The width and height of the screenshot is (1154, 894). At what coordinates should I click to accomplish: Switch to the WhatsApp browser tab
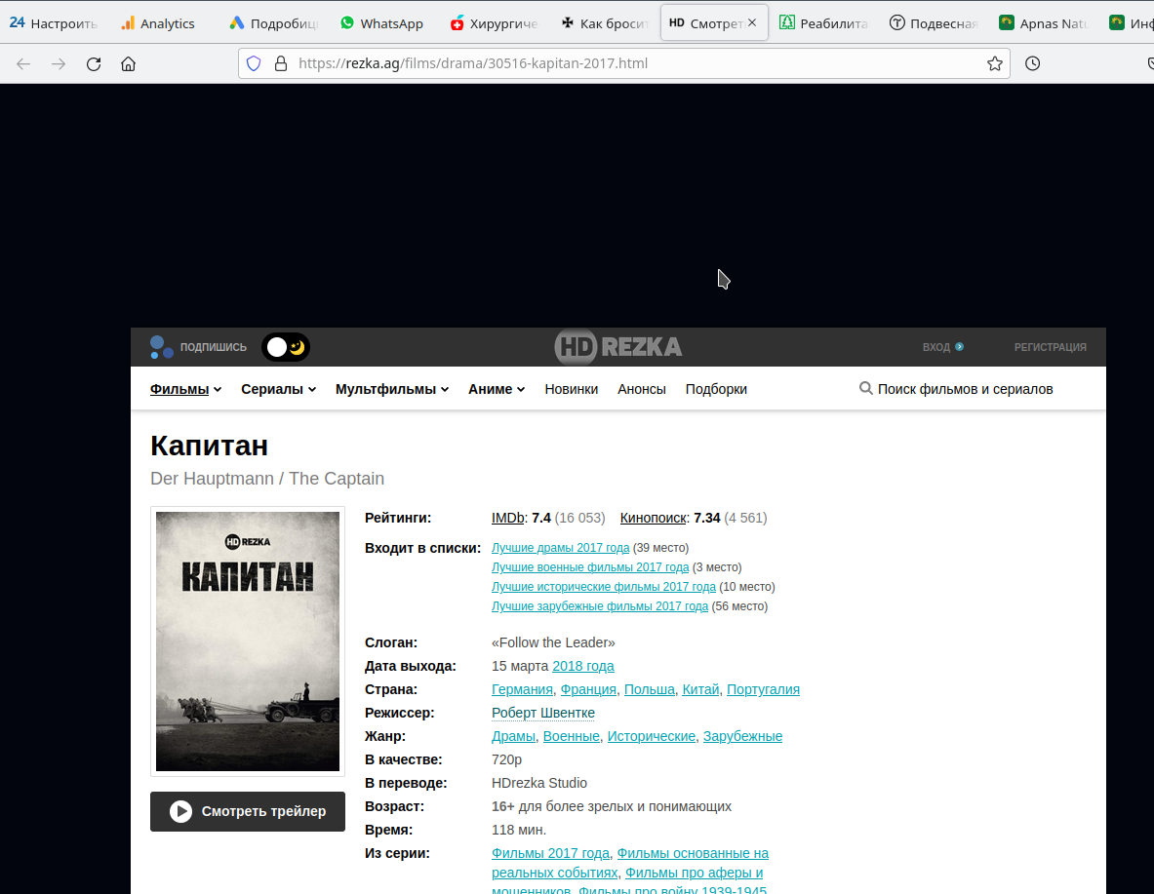[382, 22]
